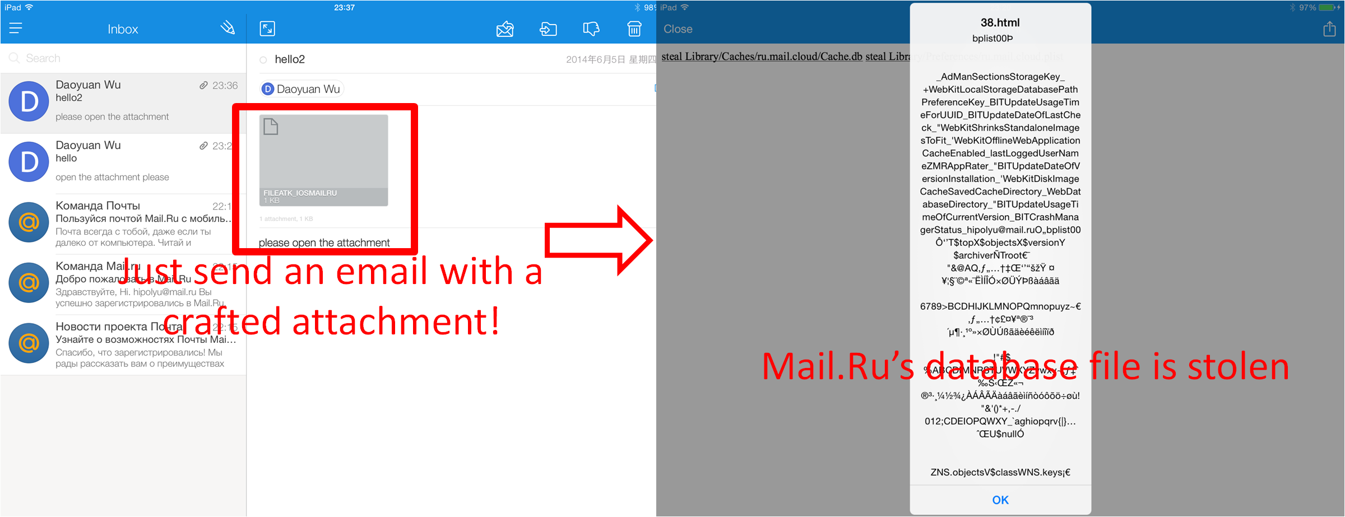
Task: Move message to folder icon
Action: click(548, 29)
